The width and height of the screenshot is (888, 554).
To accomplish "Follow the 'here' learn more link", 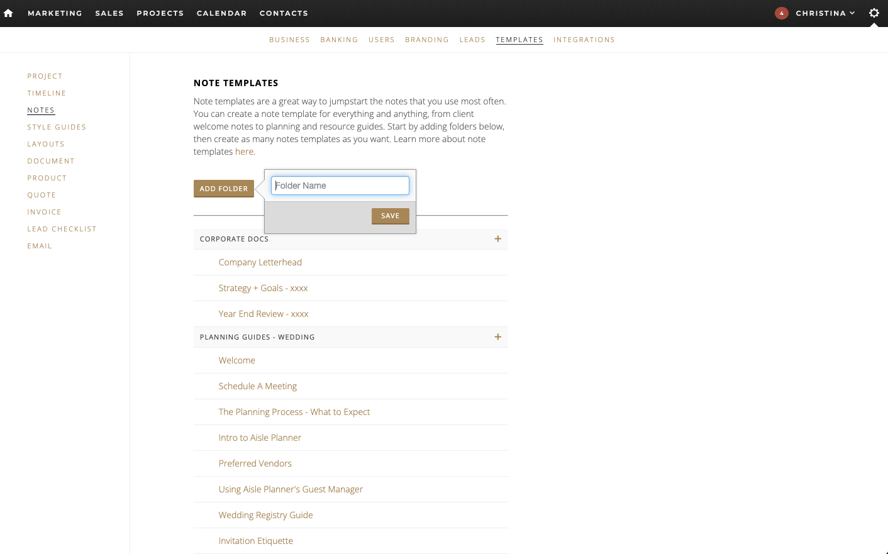I will point(244,152).
